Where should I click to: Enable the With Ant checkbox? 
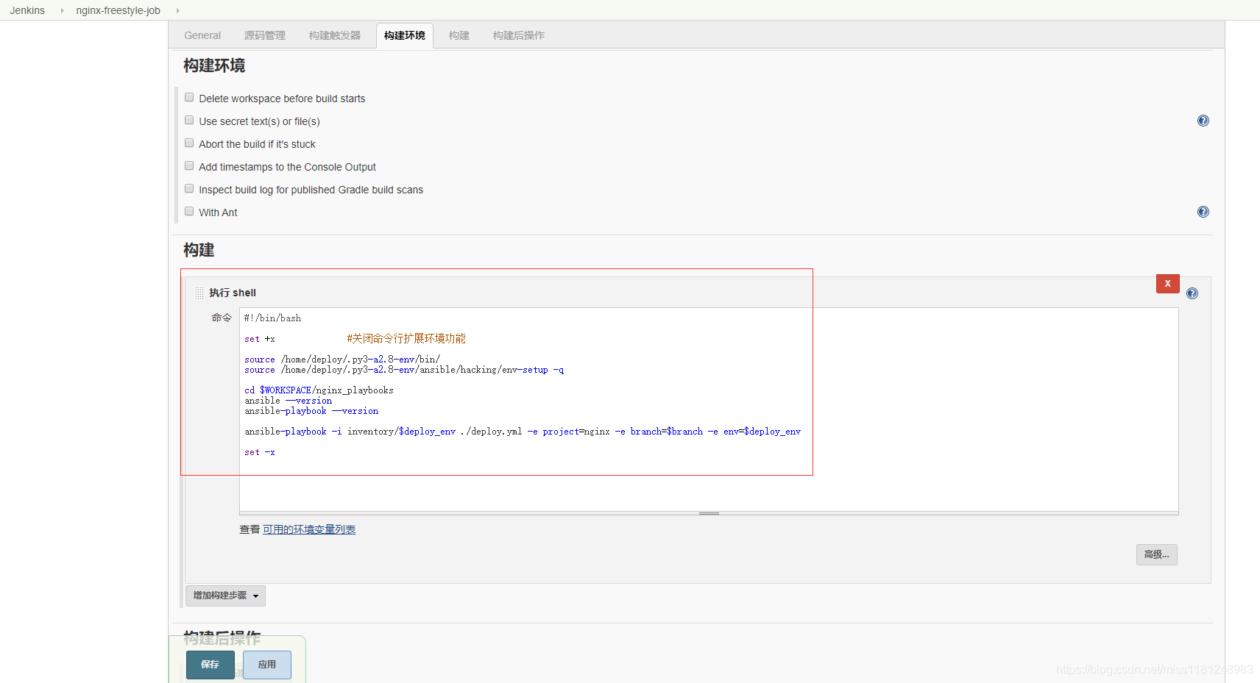click(x=189, y=211)
